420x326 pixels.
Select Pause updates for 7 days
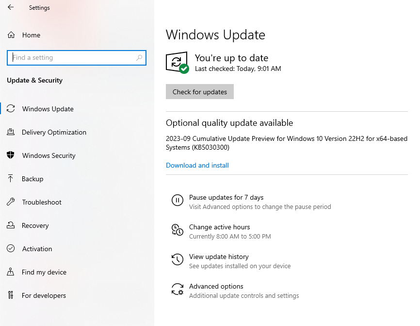tap(226, 197)
